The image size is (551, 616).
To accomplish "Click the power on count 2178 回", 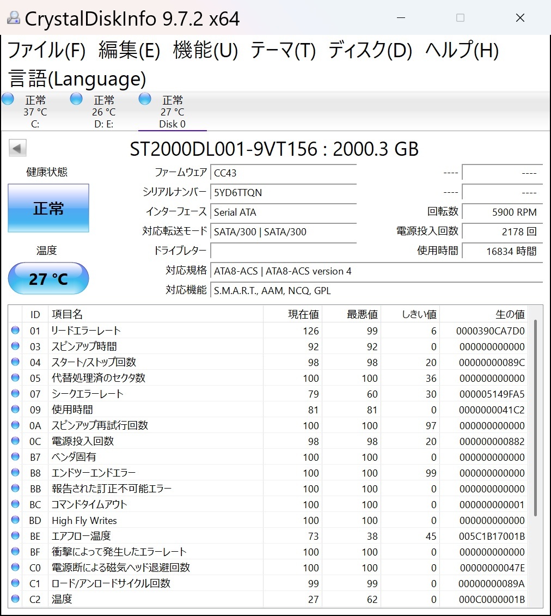I will point(503,232).
